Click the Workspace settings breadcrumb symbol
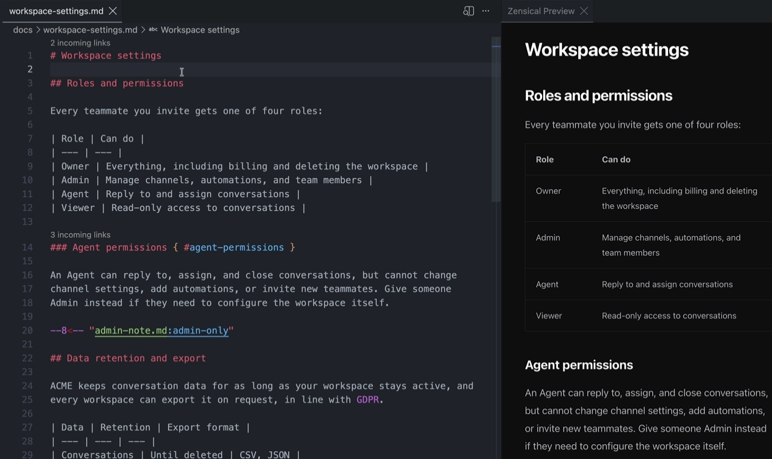 point(200,29)
